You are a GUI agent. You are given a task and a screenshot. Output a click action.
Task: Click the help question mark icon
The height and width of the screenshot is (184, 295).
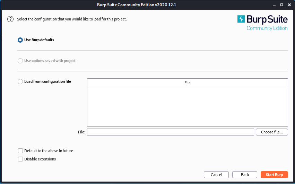10,19
